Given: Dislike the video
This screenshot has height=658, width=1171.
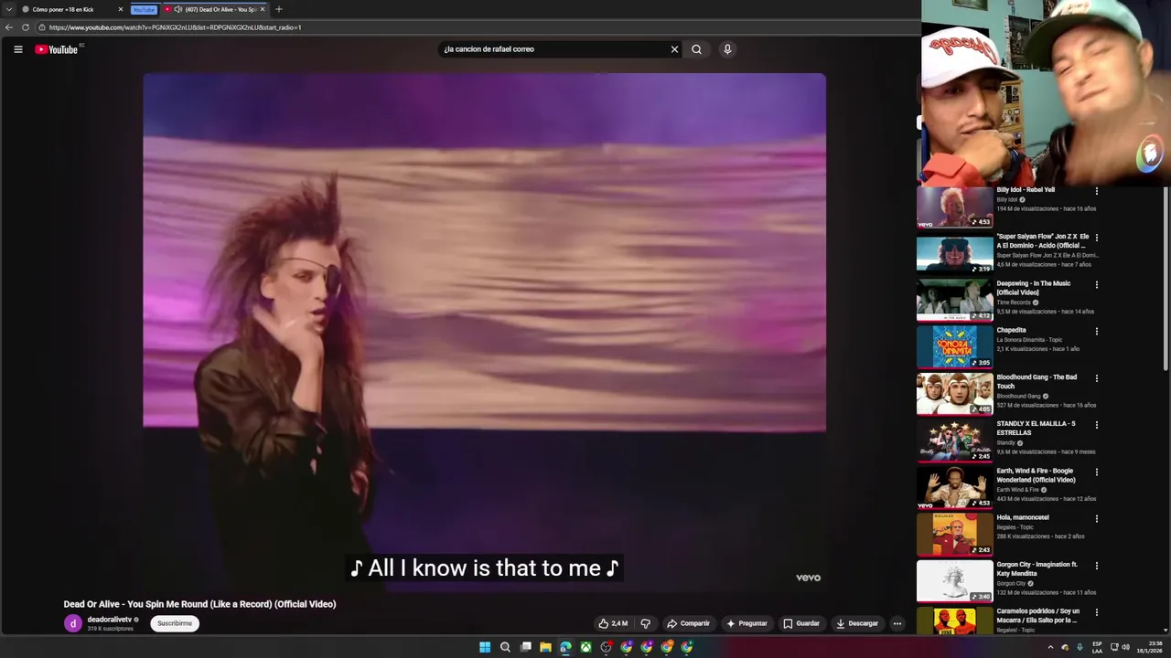Looking at the screenshot, I should (x=645, y=623).
